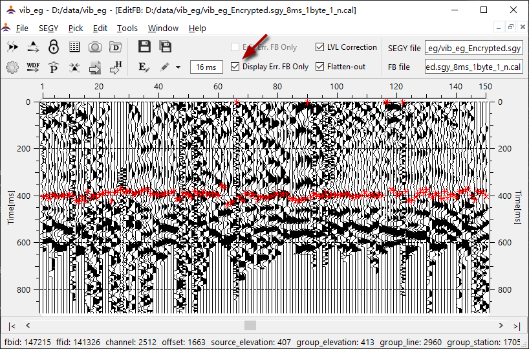Click the WDF arrow export icon

tap(33, 67)
